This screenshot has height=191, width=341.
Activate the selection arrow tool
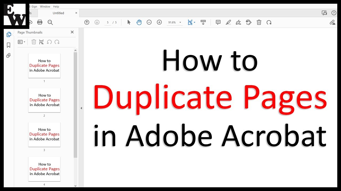tap(129, 22)
